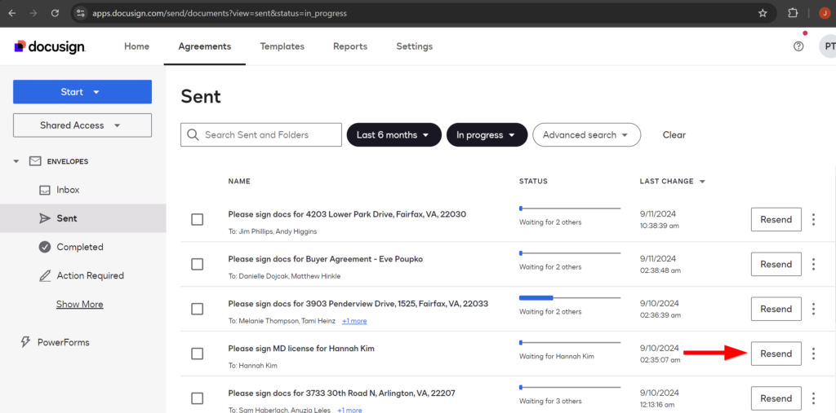Open the site information icon in the address bar
The width and height of the screenshot is (836, 413).
coord(81,13)
